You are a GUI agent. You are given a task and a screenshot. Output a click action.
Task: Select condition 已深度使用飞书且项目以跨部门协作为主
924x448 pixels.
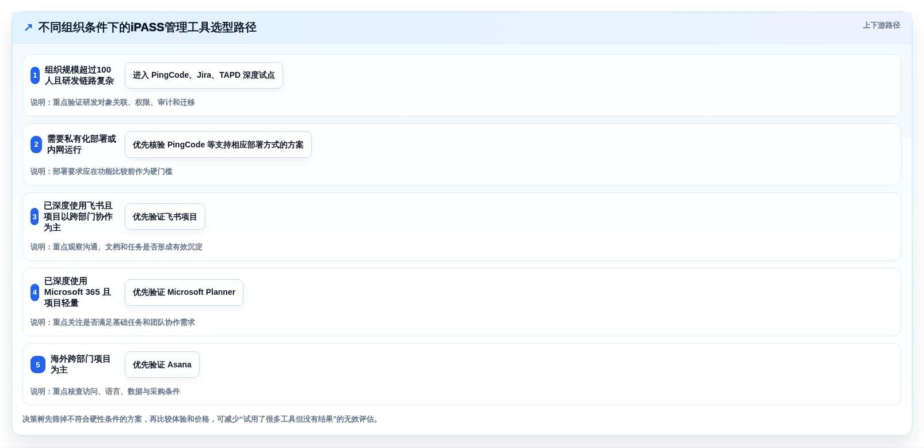point(78,217)
